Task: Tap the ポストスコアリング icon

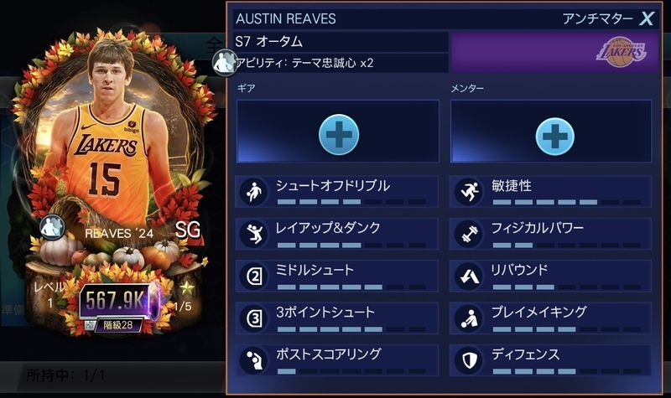Action: pos(254,360)
